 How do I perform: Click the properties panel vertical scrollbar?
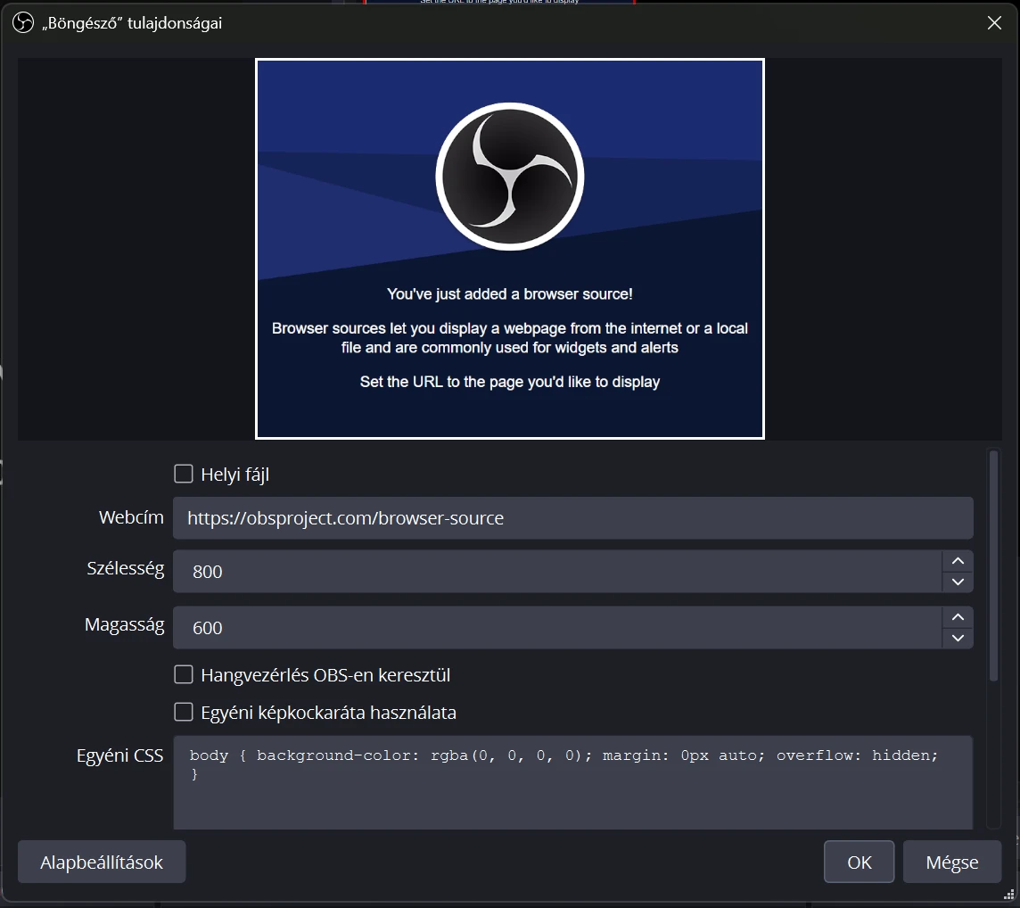tap(993, 566)
